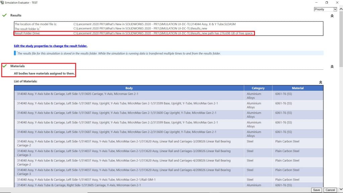Click the Cancel button
This screenshot has width=343, height=193.
(330, 190)
